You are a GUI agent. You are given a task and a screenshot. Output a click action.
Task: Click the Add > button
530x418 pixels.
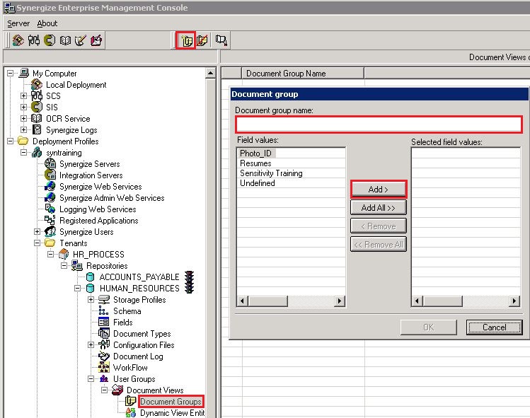click(379, 190)
